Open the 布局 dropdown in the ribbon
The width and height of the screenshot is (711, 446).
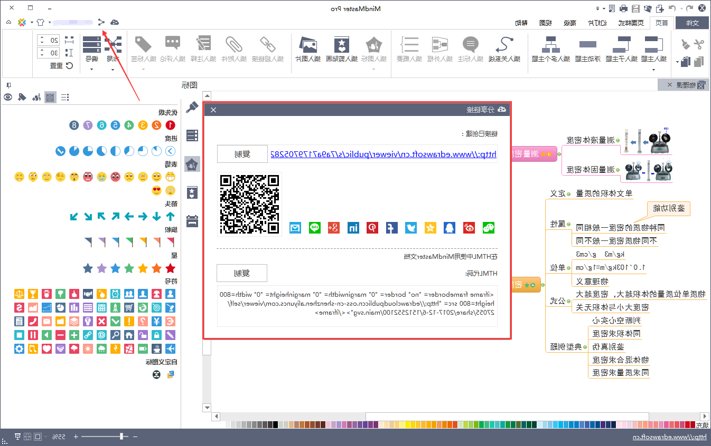tap(113, 69)
